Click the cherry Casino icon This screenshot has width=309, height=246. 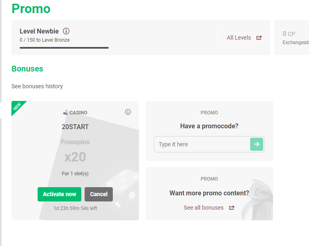point(65,113)
